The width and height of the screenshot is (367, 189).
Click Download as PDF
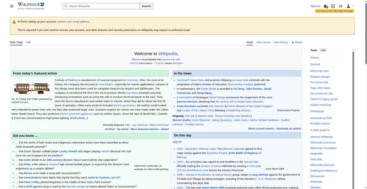point(321,118)
